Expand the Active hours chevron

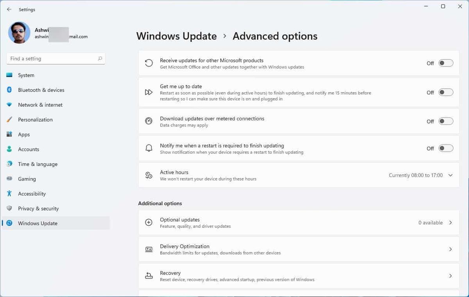450,175
